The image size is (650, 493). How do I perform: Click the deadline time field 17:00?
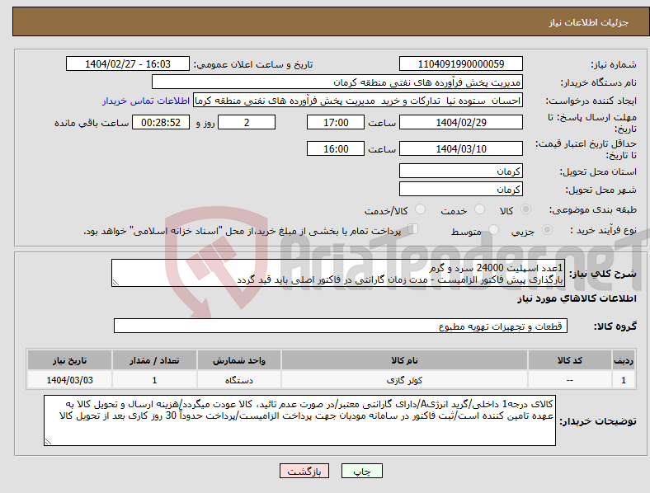click(x=336, y=122)
